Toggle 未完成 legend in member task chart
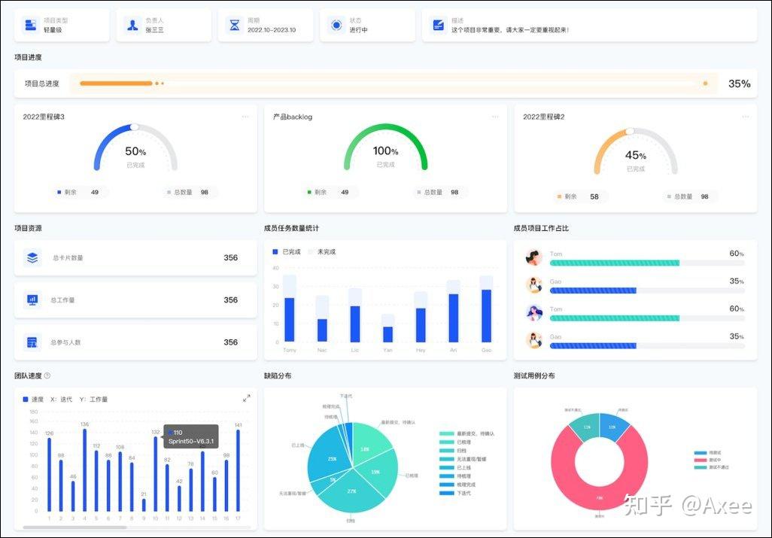772x538 pixels. click(x=322, y=251)
